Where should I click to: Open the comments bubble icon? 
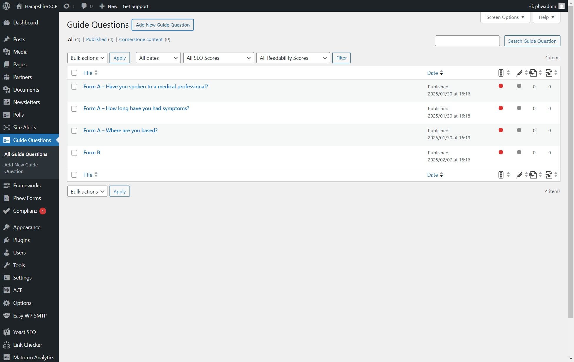click(84, 6)
